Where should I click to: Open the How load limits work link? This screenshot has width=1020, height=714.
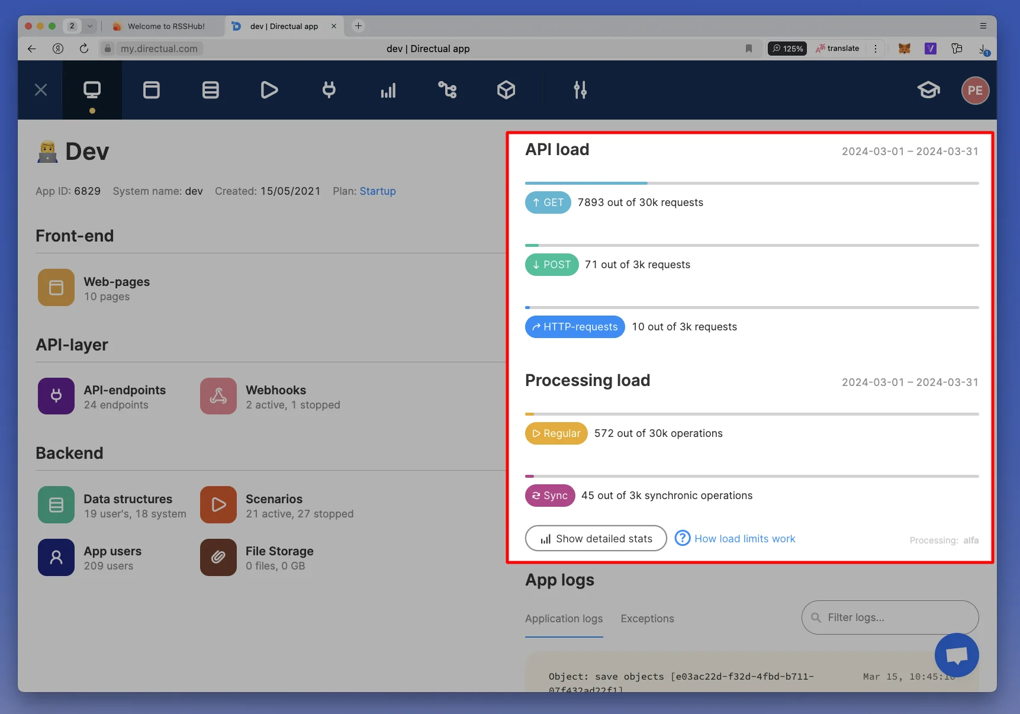point(745,539)
